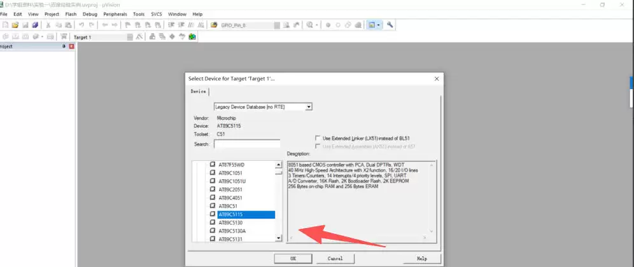634x267 pixels.
Task: Open the Project menu
Action: [x=52, y=14]
